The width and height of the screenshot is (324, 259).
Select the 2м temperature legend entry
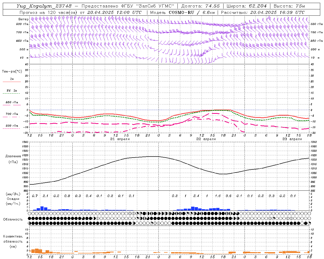(12, 79)
